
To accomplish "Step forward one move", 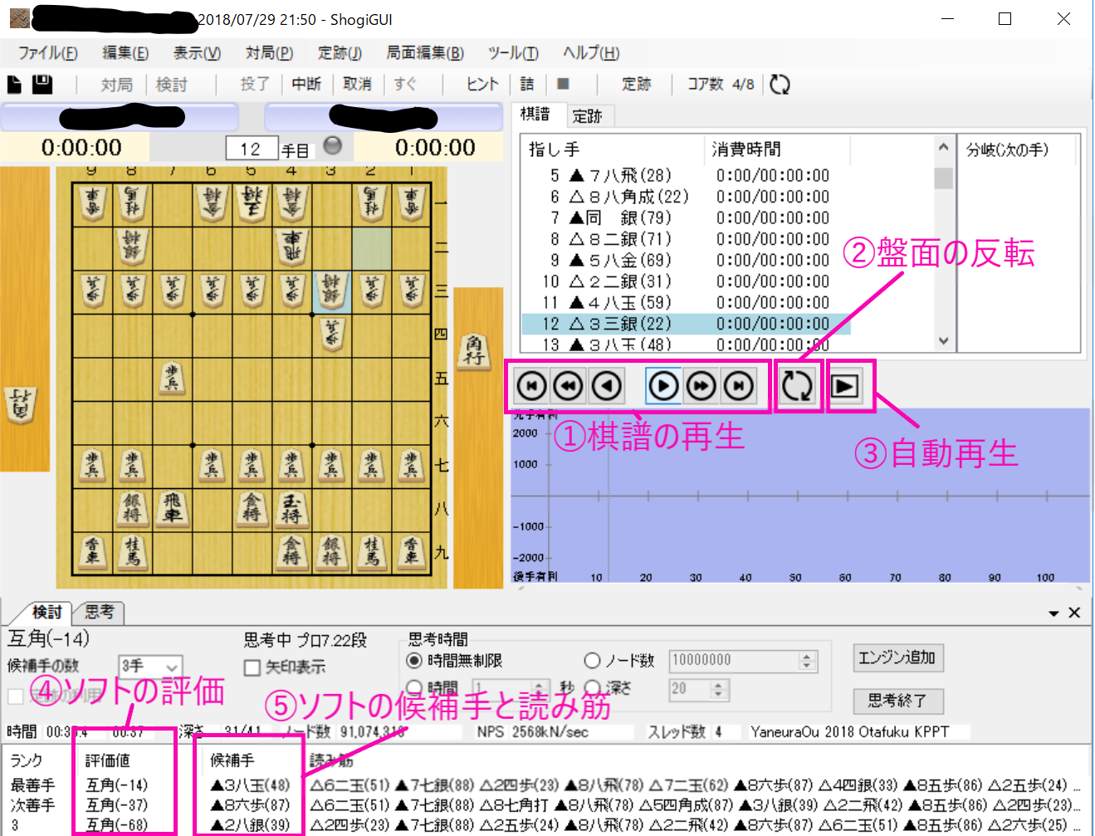I will (662, 386).
